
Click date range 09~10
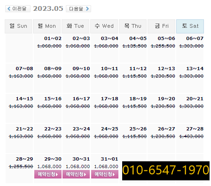click(81, 69)
